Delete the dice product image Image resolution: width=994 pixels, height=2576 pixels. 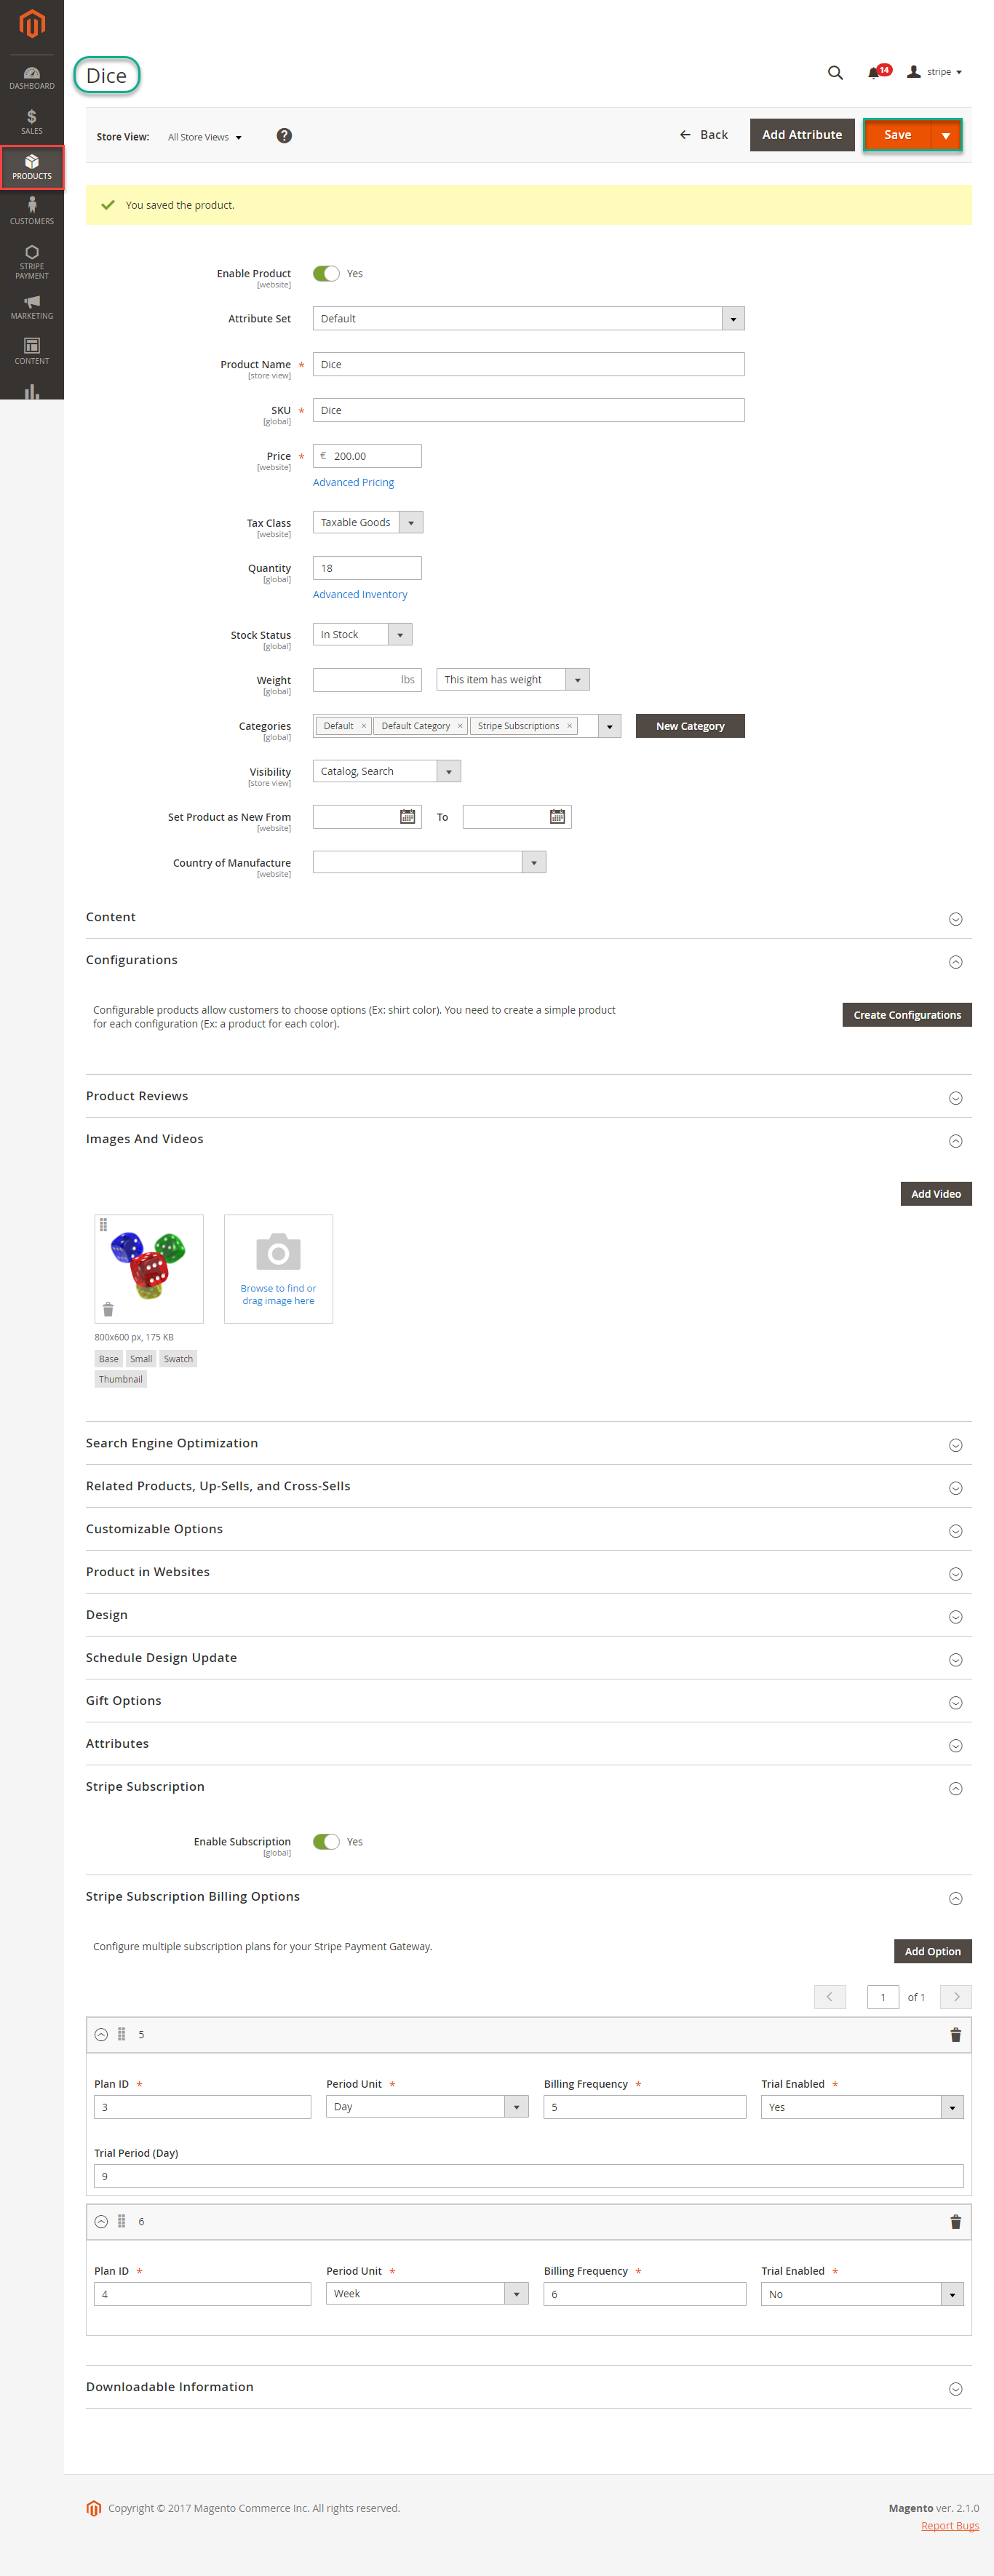click(108, 1309)
